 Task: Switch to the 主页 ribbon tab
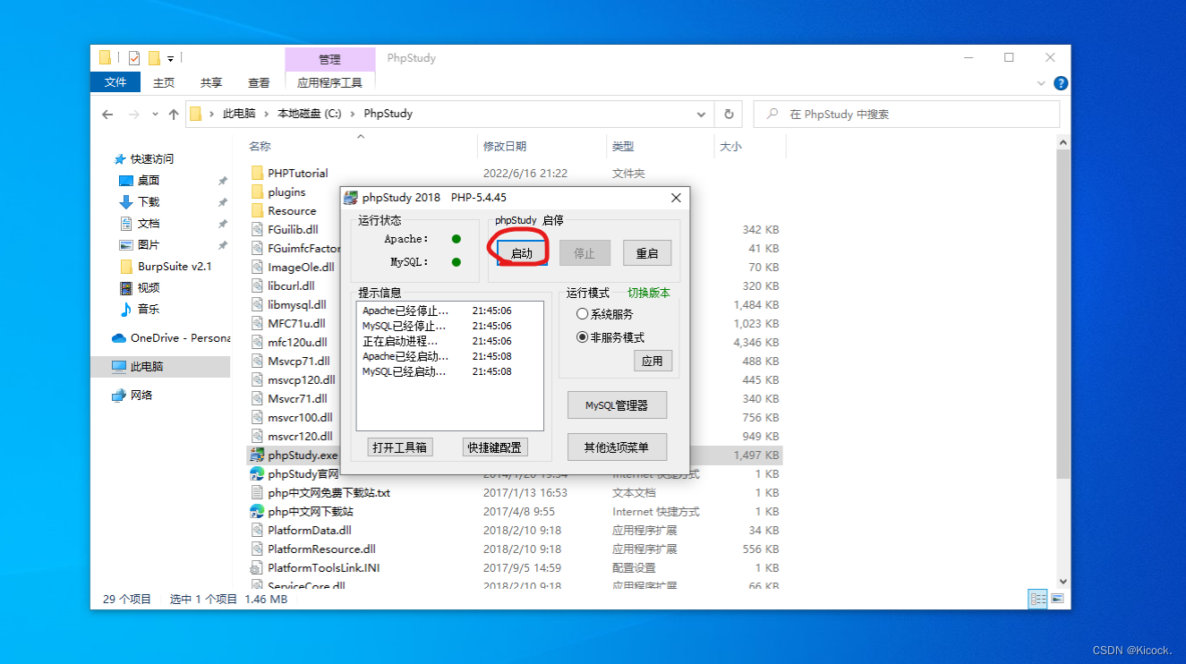(164, 82)
